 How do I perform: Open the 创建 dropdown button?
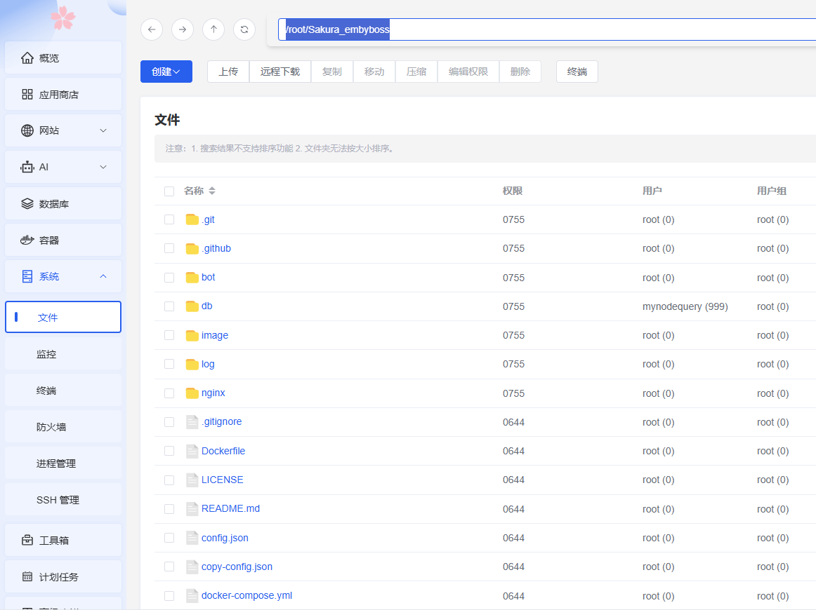pyautogui.click(x=166, y=72)
